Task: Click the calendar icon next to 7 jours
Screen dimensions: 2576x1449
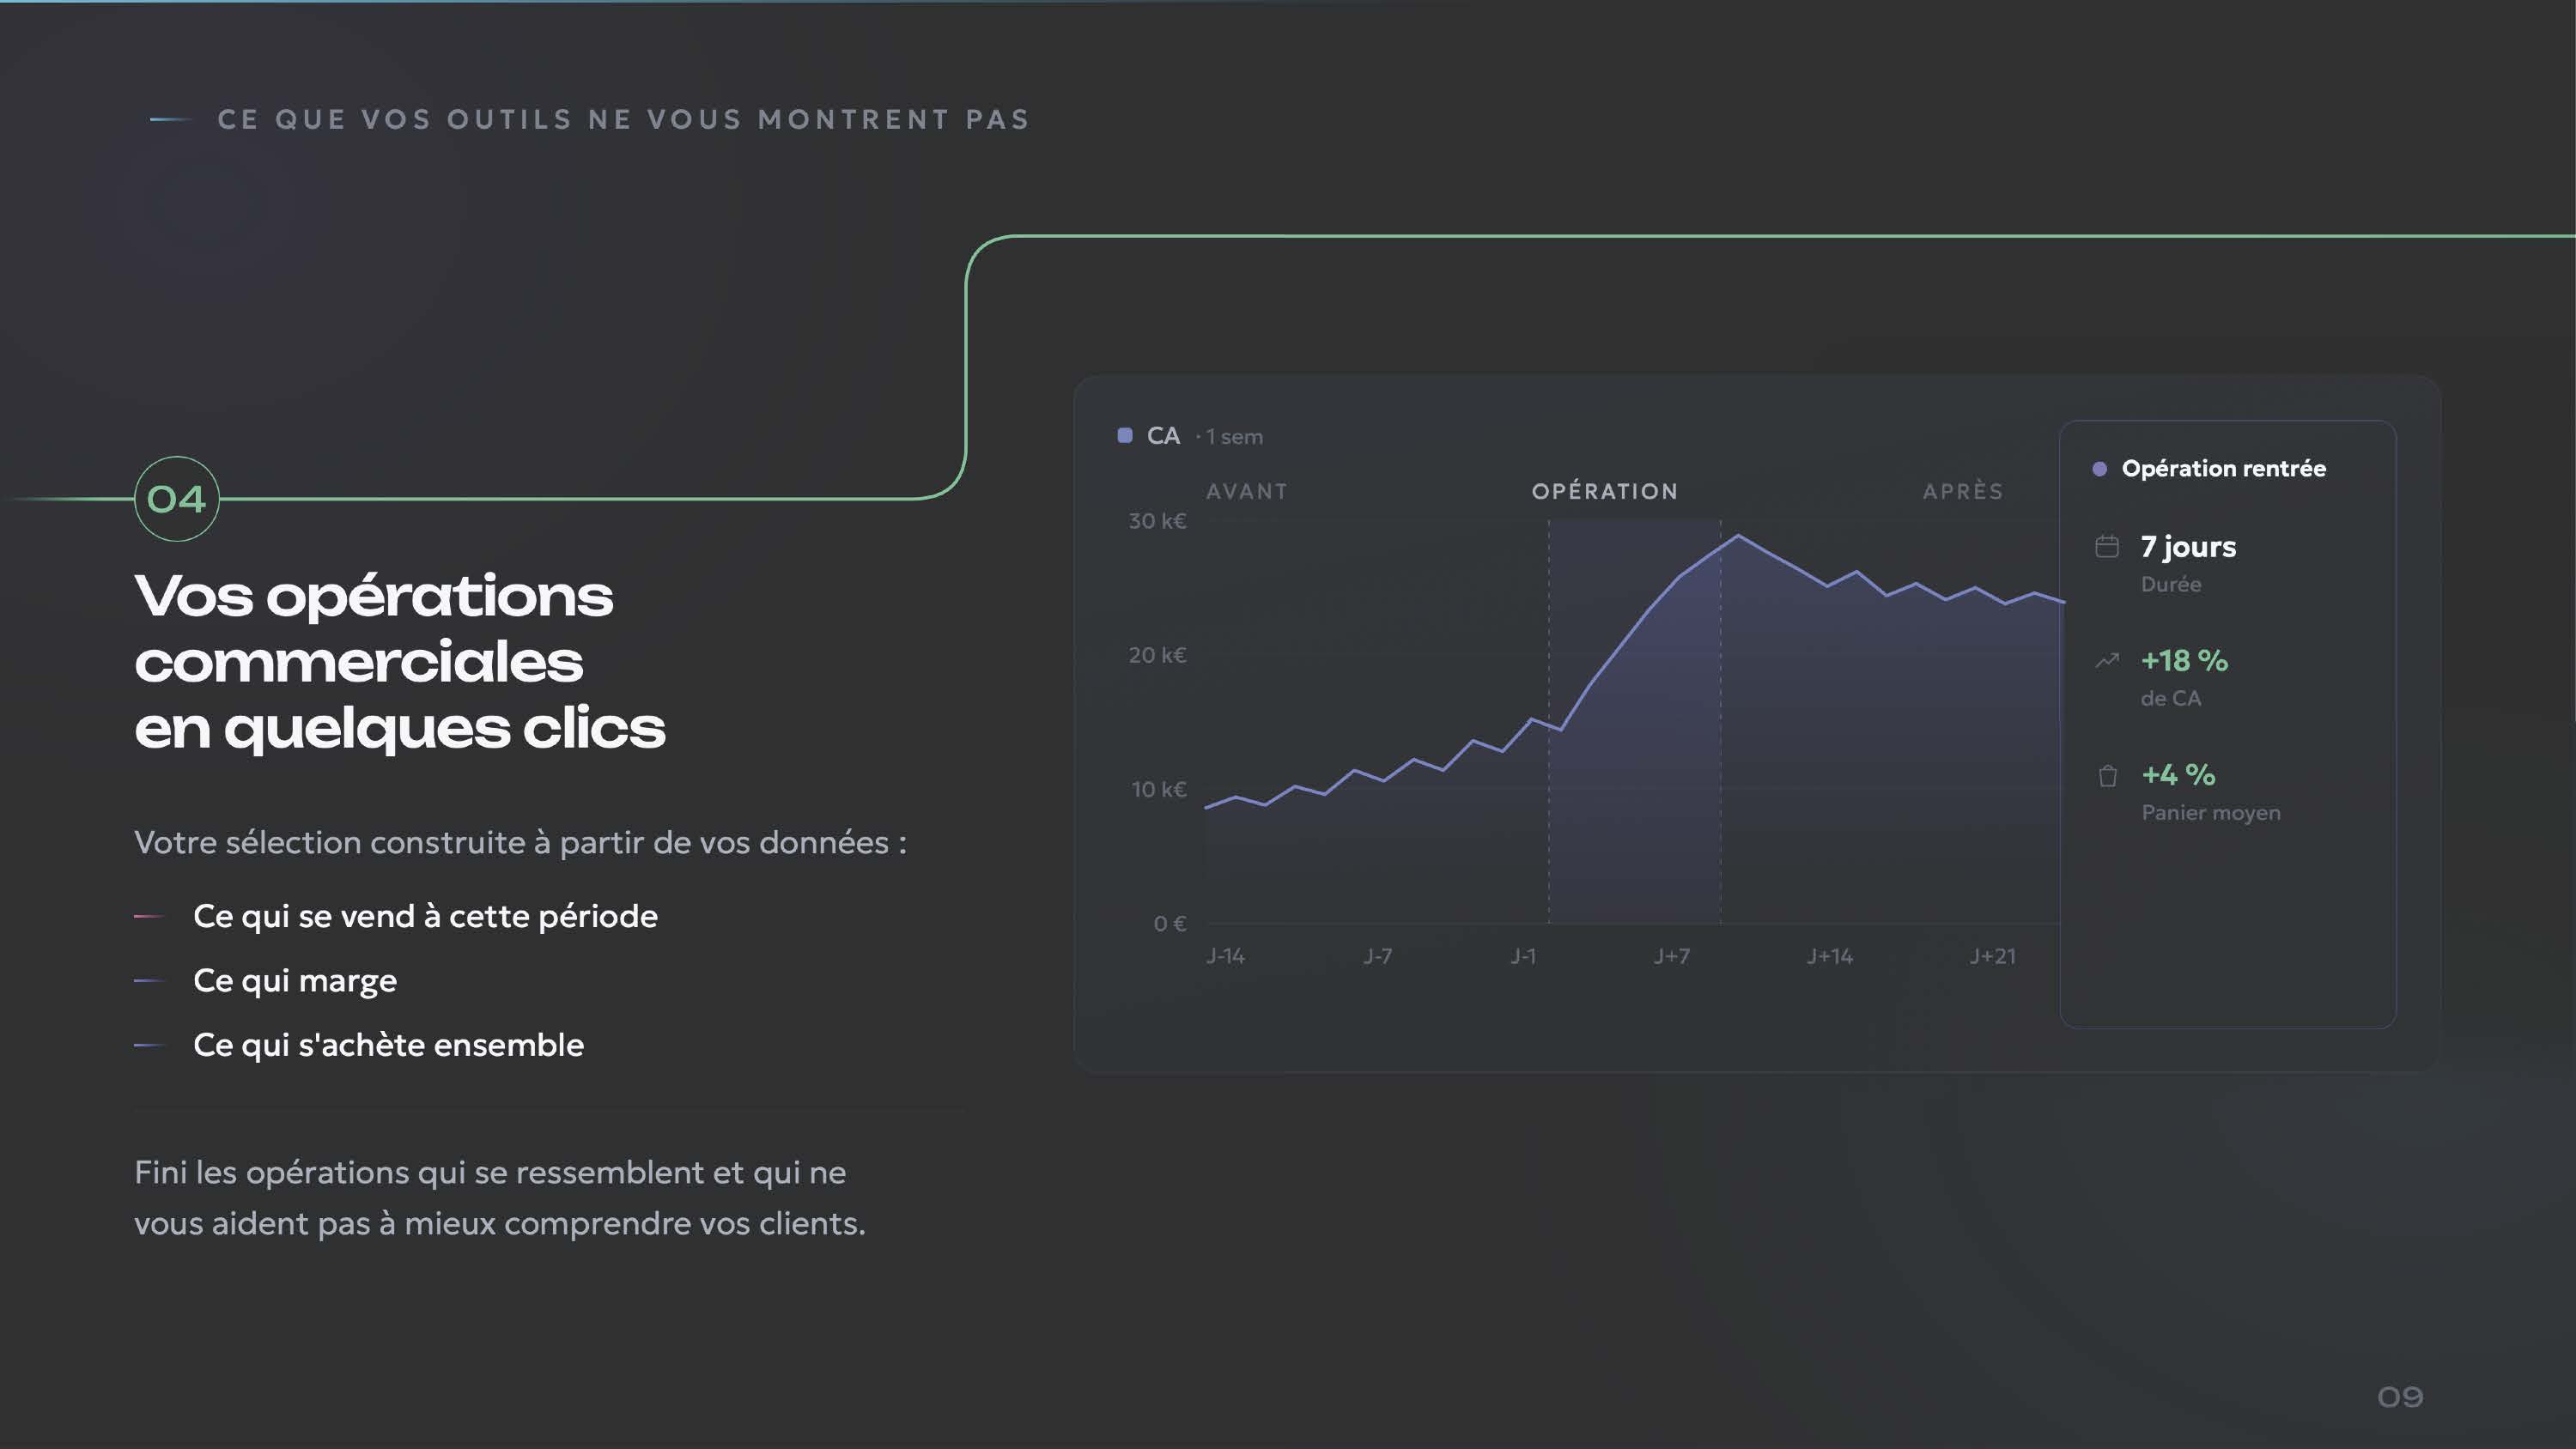Action: [2107, 546]
